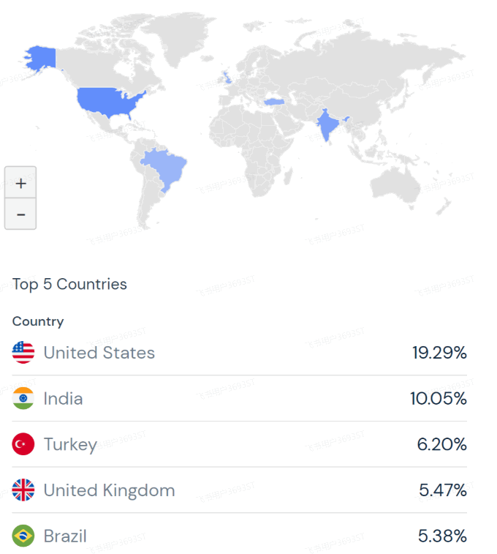Click the Country column header
The width and height of the screenshot is (497, 554).
coord(38,321)
